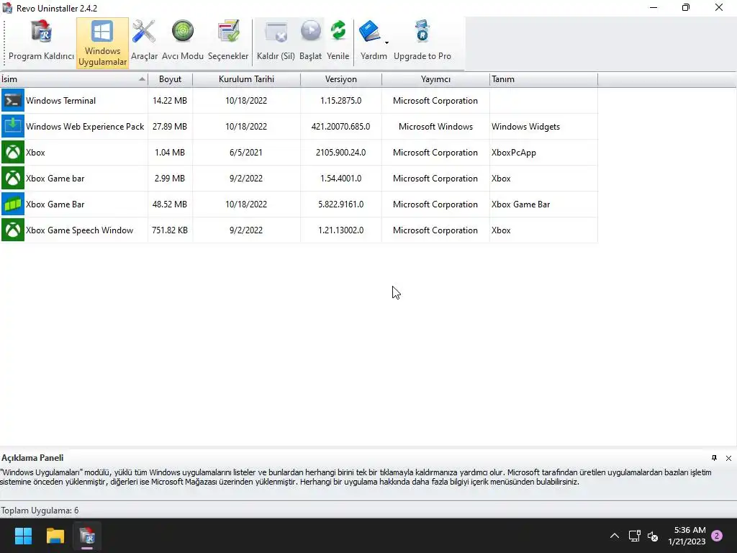Open the Program Kaldırıcı uninstaller view
Image resolution: width=737 pixels, height=553 pixels.
41,42
